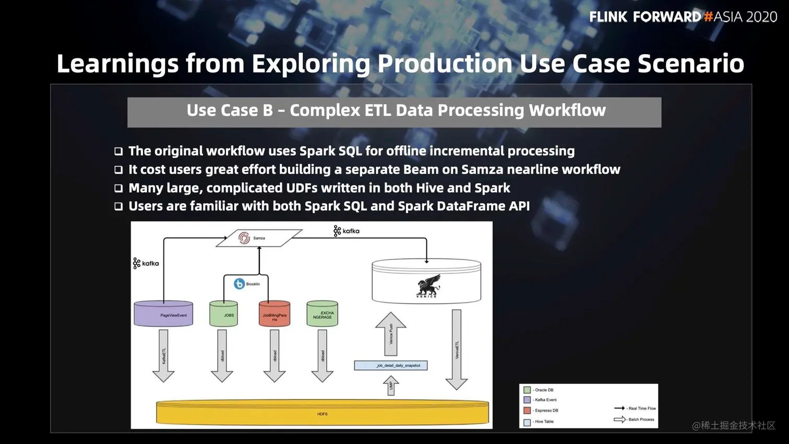Click the 'Real Time Flow' legend label

tap(642, 409)
